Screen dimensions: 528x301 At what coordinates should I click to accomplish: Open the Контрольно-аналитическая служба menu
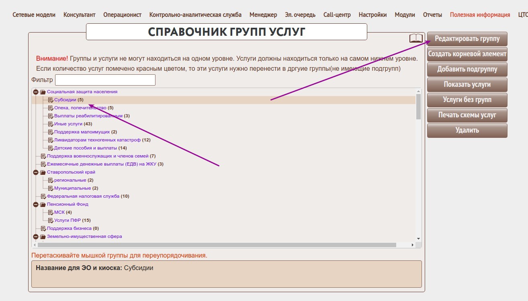point(195,15)
